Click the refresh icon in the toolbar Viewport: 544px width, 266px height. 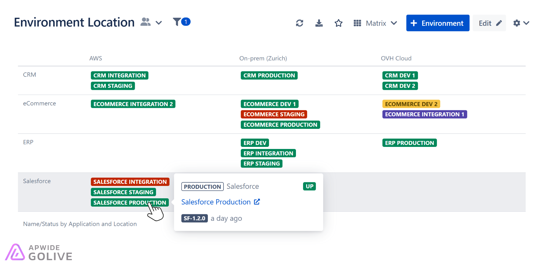point(299,23)
